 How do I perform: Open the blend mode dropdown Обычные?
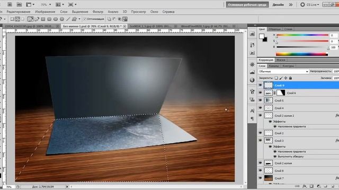pos(283,71)
